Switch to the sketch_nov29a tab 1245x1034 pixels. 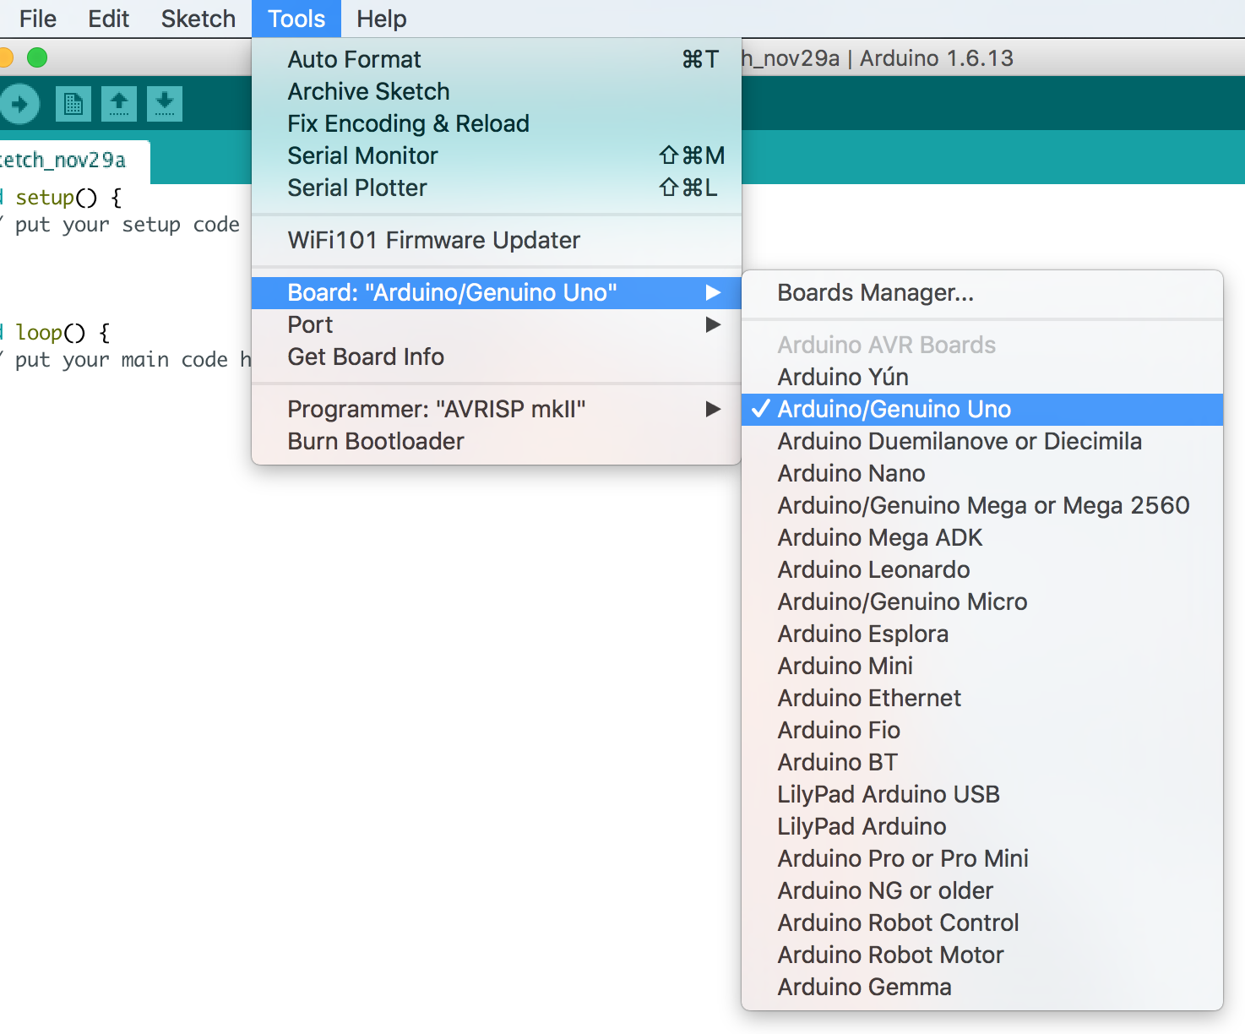click(74, 161)
